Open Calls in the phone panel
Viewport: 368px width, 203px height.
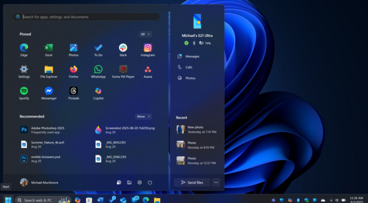click(185, 67)
